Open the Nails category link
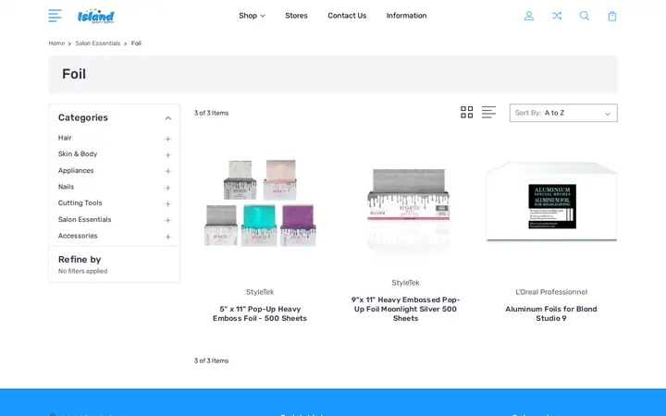Image resolution: width=666 pixels, height=416 pixels. (66, 187)
